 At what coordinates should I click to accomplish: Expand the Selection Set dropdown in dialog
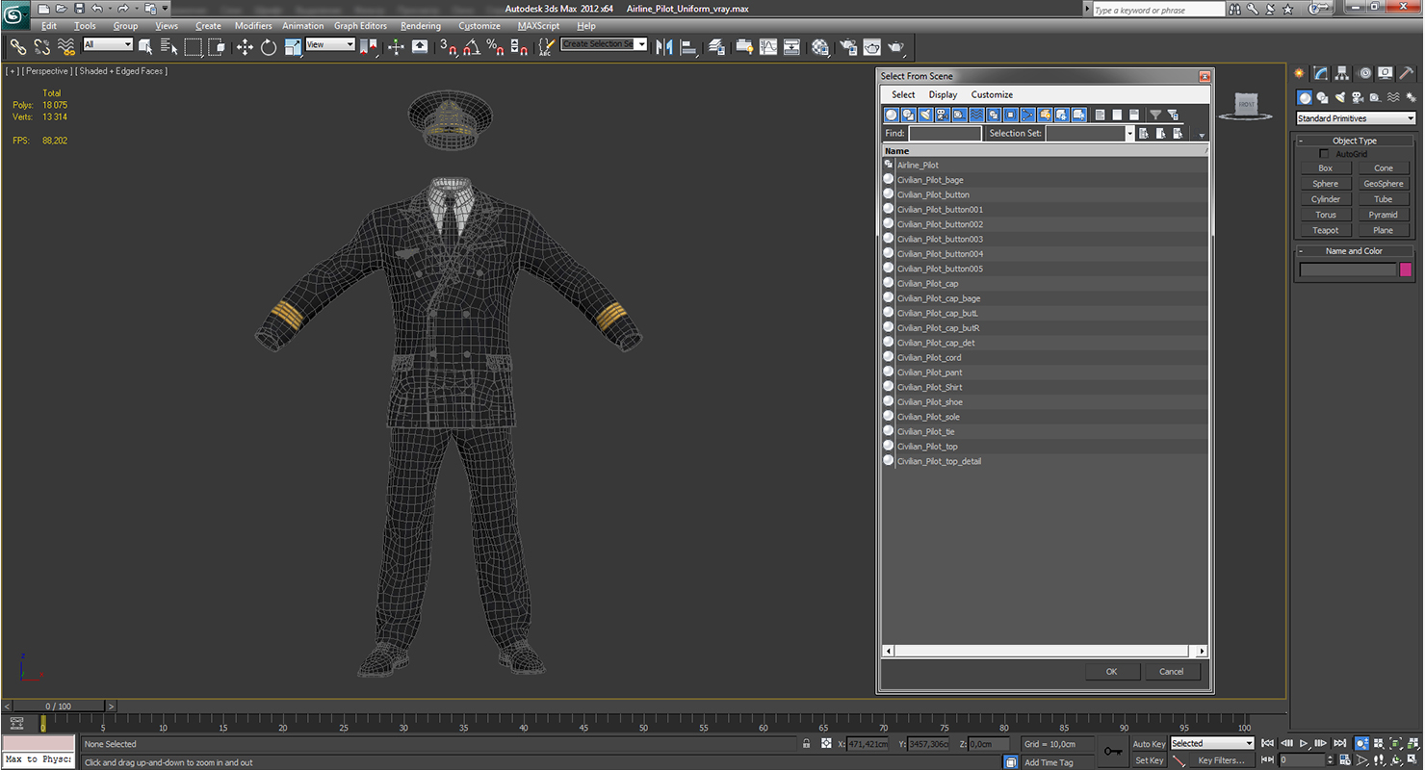coord(1129,134)
